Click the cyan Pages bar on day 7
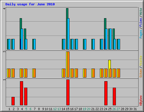The image size is (144, 112). [35, 44]
